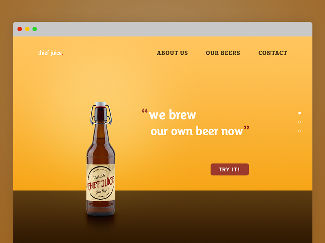325x243 pixels.
Task: Open the About Us page
Action: (172, 53)
